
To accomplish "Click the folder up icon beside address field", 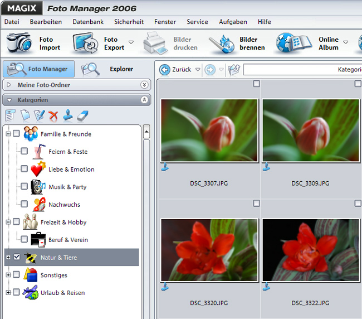I will point(234,70).
